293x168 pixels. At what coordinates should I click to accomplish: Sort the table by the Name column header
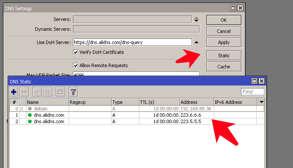[47, 102]
